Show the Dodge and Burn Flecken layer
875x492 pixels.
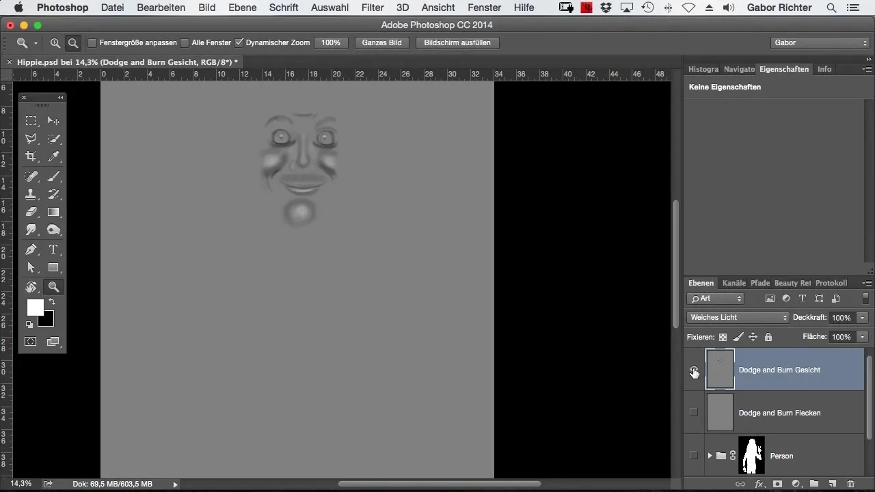pos(694,413)
